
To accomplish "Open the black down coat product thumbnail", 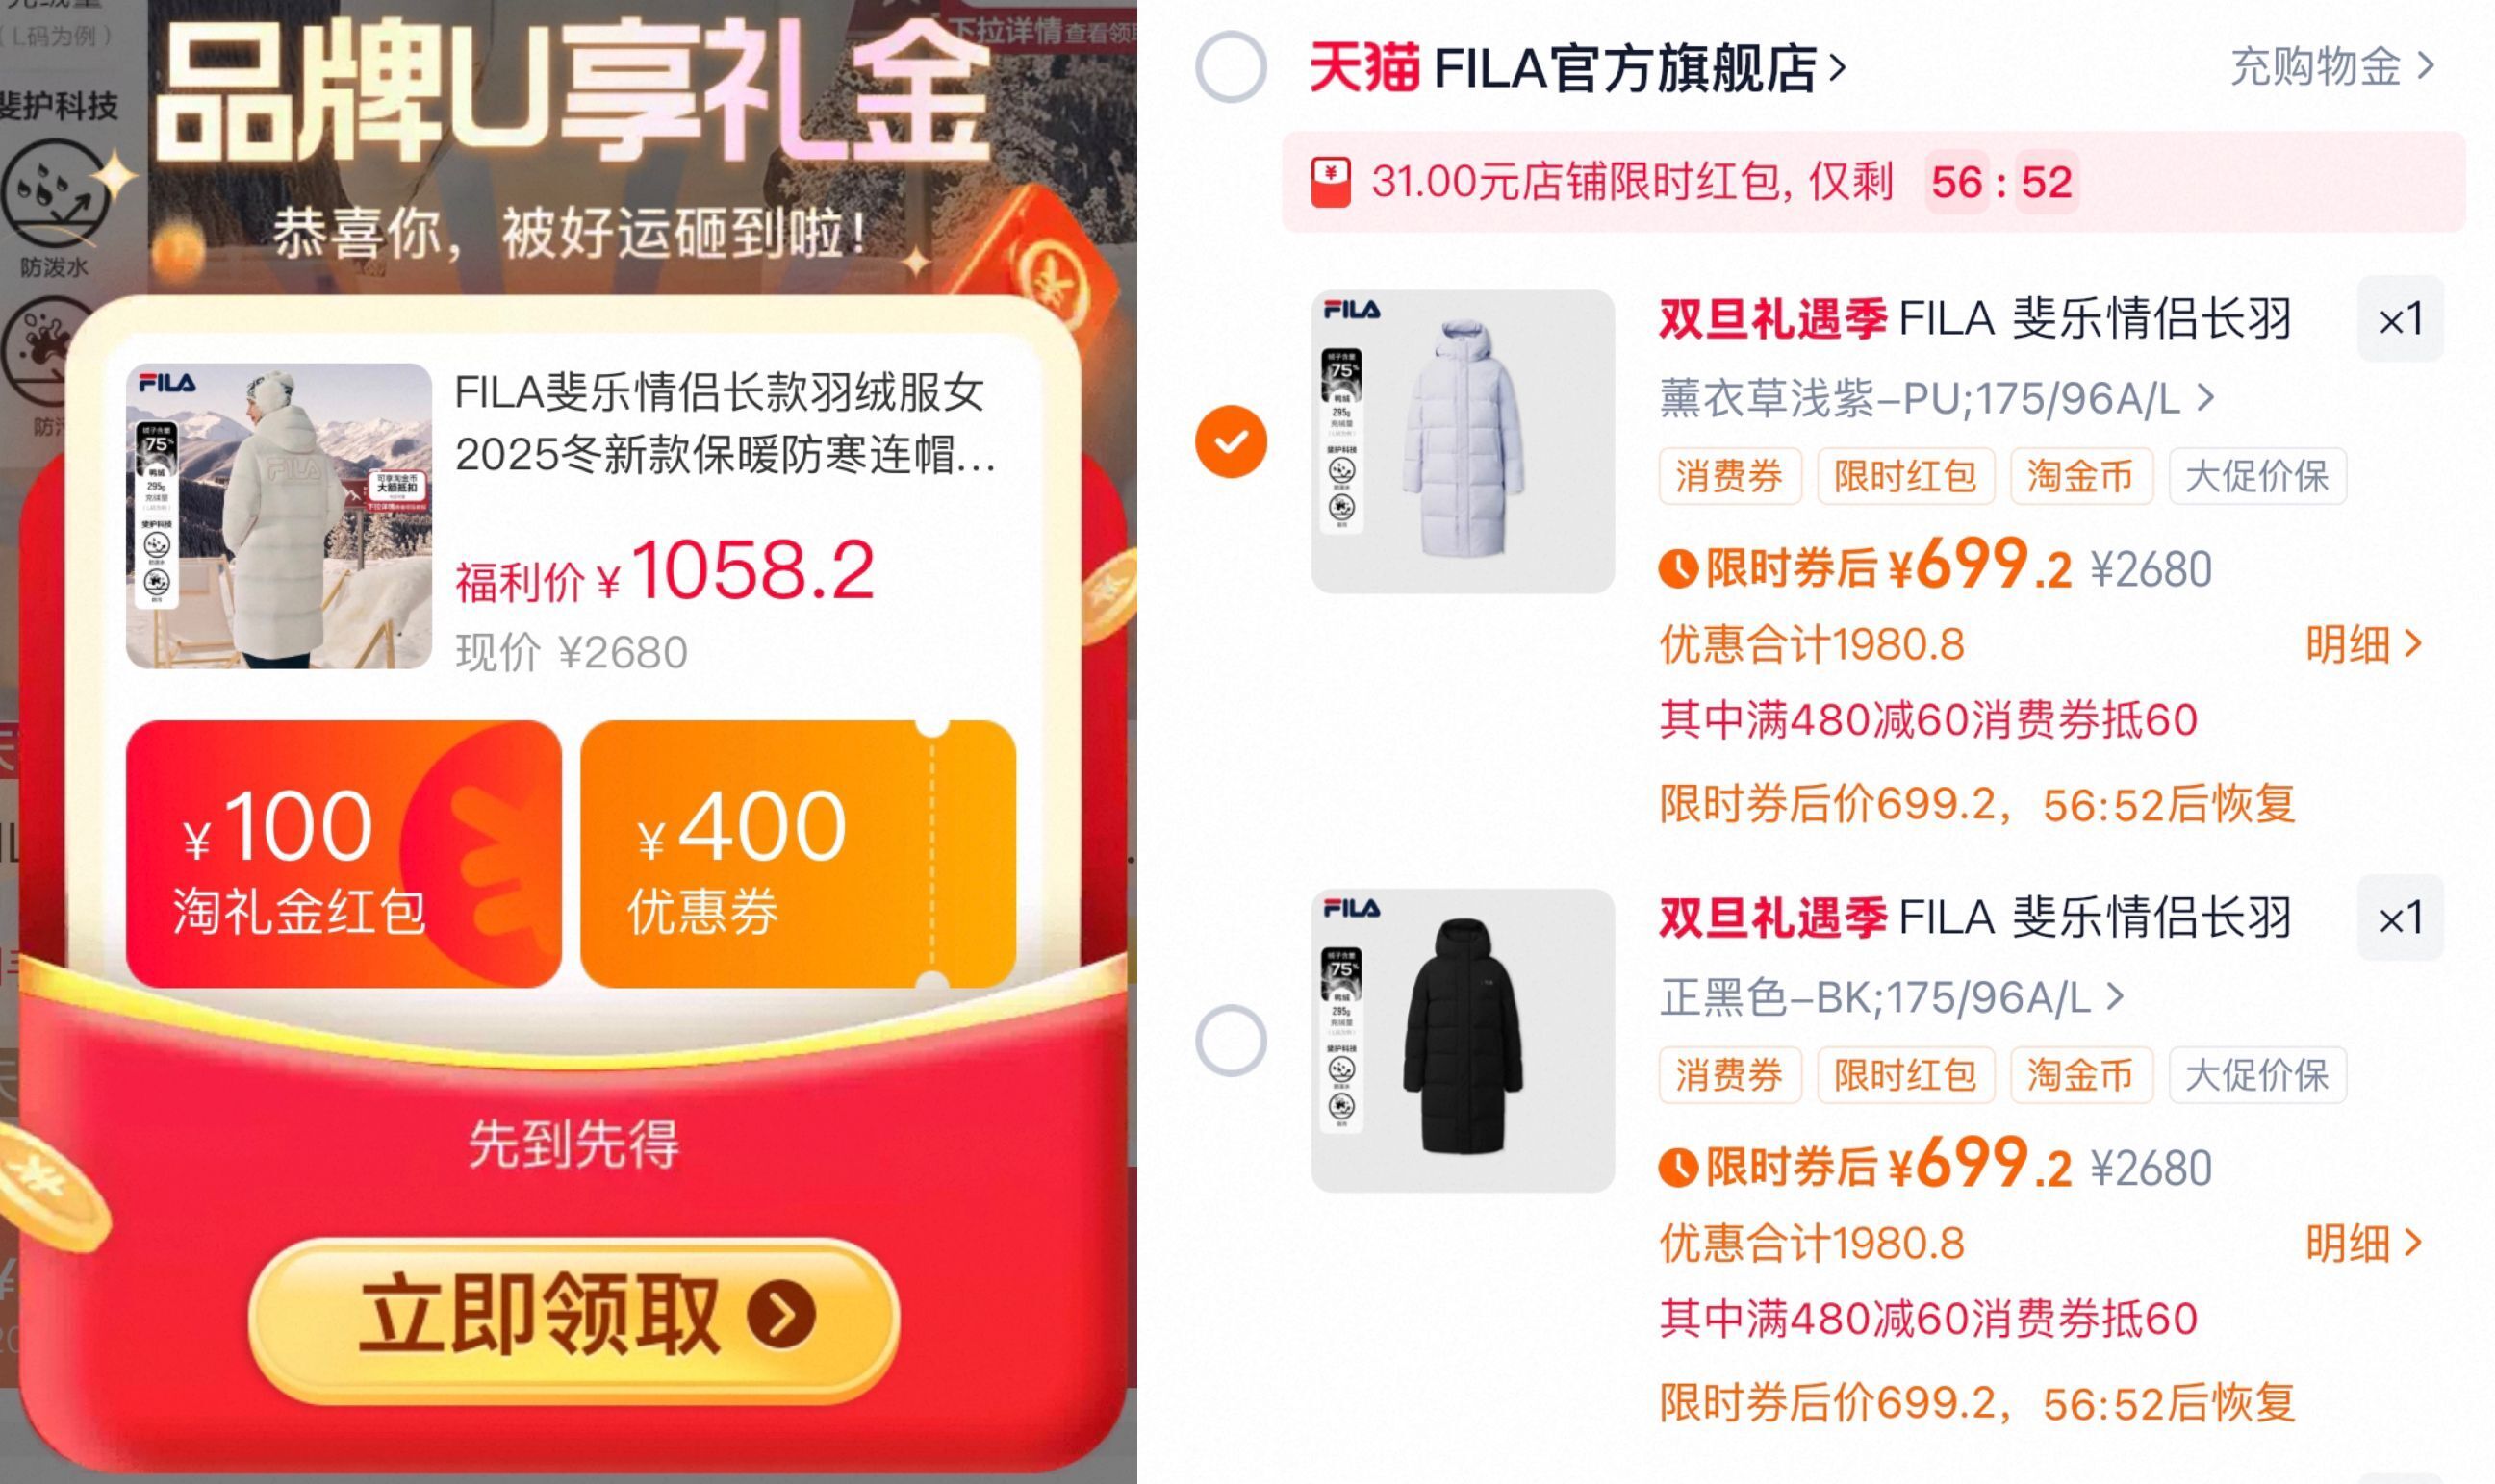I will pos(1463,1040).
